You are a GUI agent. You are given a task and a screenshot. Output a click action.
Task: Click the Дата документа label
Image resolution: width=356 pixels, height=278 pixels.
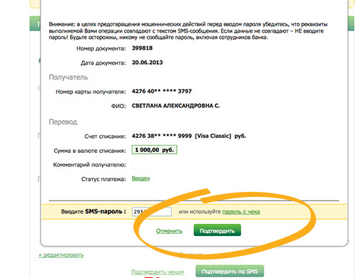[103, 63]
